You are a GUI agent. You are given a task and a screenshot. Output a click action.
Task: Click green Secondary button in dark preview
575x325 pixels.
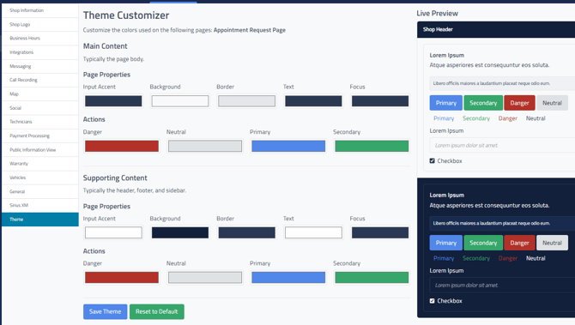coord(483,243)
